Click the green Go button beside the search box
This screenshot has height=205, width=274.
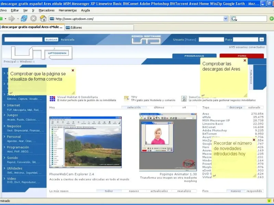click(272, 18)
